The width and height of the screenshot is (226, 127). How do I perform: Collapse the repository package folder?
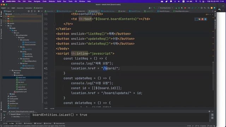(x=19, y=59)
